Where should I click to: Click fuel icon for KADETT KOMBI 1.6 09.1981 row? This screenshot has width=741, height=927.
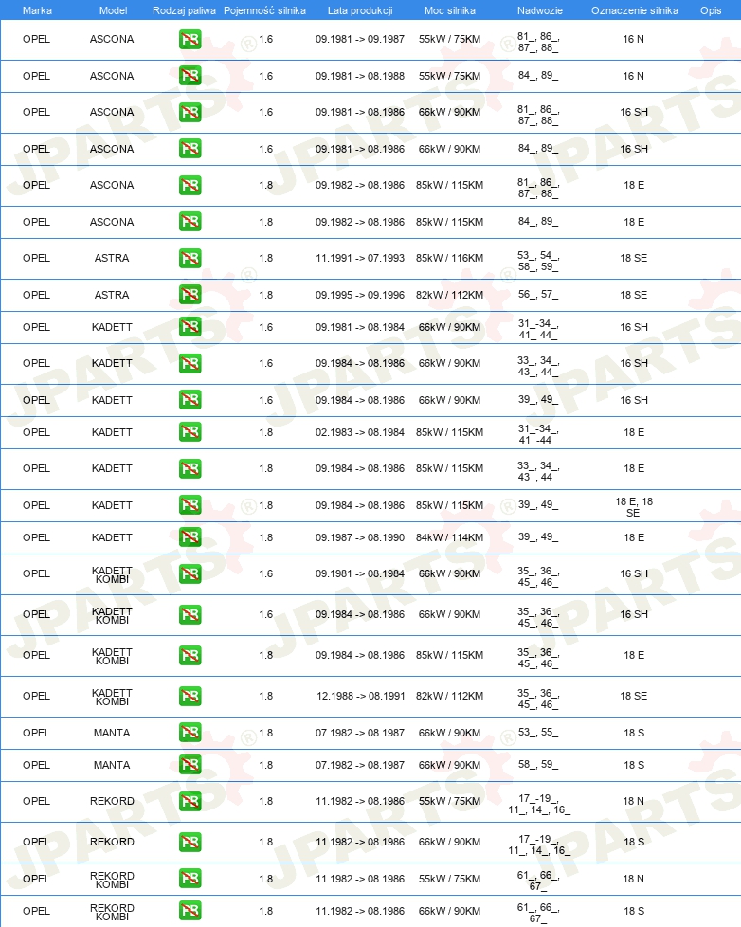[x=190, y=574]
